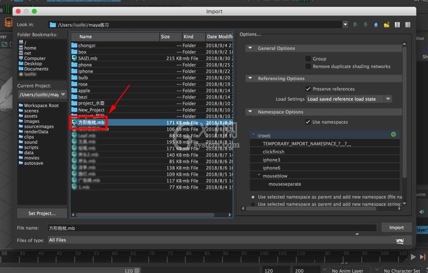
Task: Select the iphone3 namespace
Action: (x=325, y=160)
